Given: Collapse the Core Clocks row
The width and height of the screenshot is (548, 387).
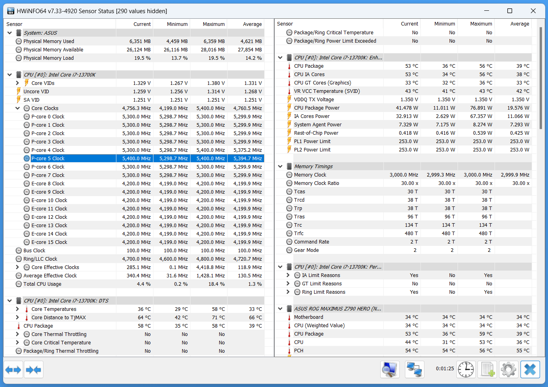Looking at the screenshot, I should click(18, 108).
